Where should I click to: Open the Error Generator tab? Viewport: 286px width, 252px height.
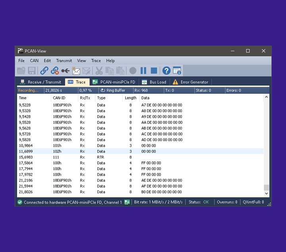pos(191,82)
